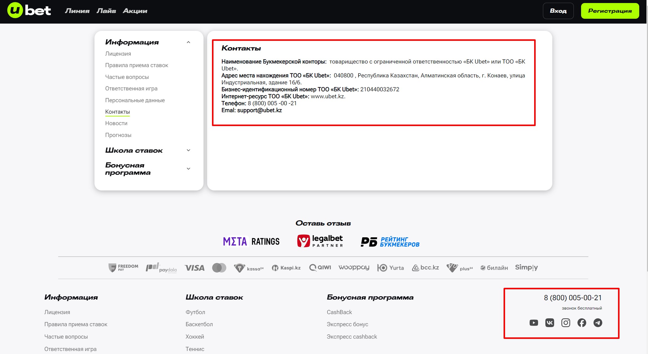Viewport: 648px width, 354px height.
Task: Open the Ubet logo homepage
Action: pyautogui.click(x=29, y=11)
